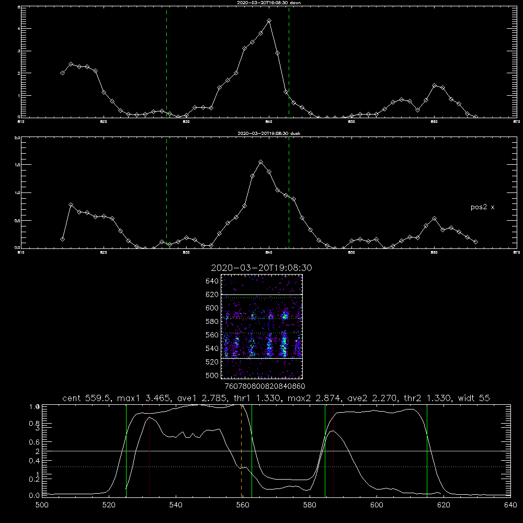The width and height of the screenshot is (523, 523).
Task: Click the "cent 559.5" value in the stats line
Action: (87, 398)
